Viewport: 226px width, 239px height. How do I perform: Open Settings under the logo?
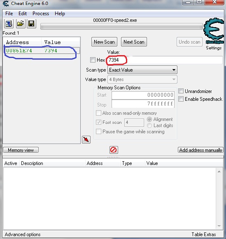click(x=214, y=48)
